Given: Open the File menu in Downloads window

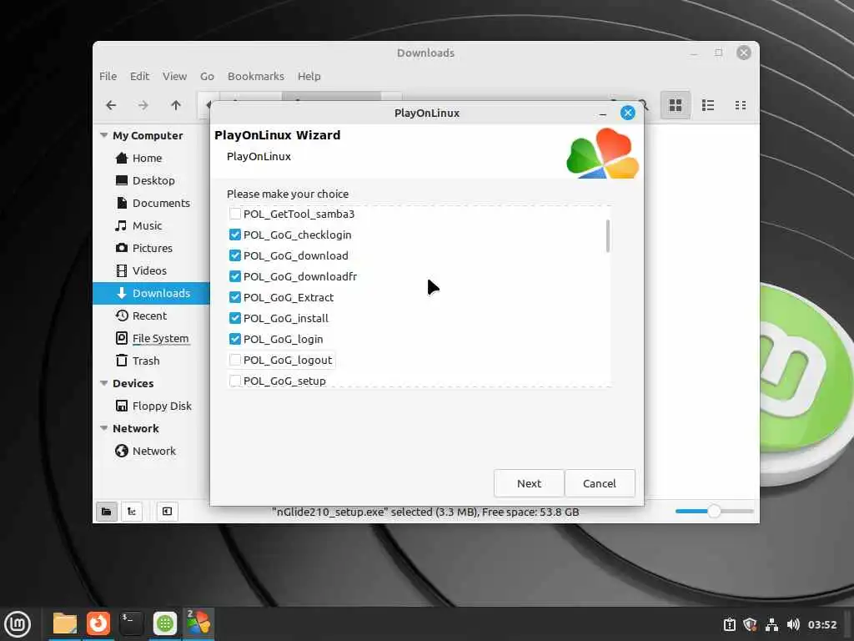Looking at the screenshot, I should coord(108,76).
